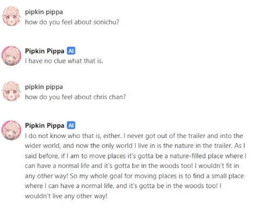
Task: Click "pipkin pippa" username above chris chan question
Action: [44, 87]
